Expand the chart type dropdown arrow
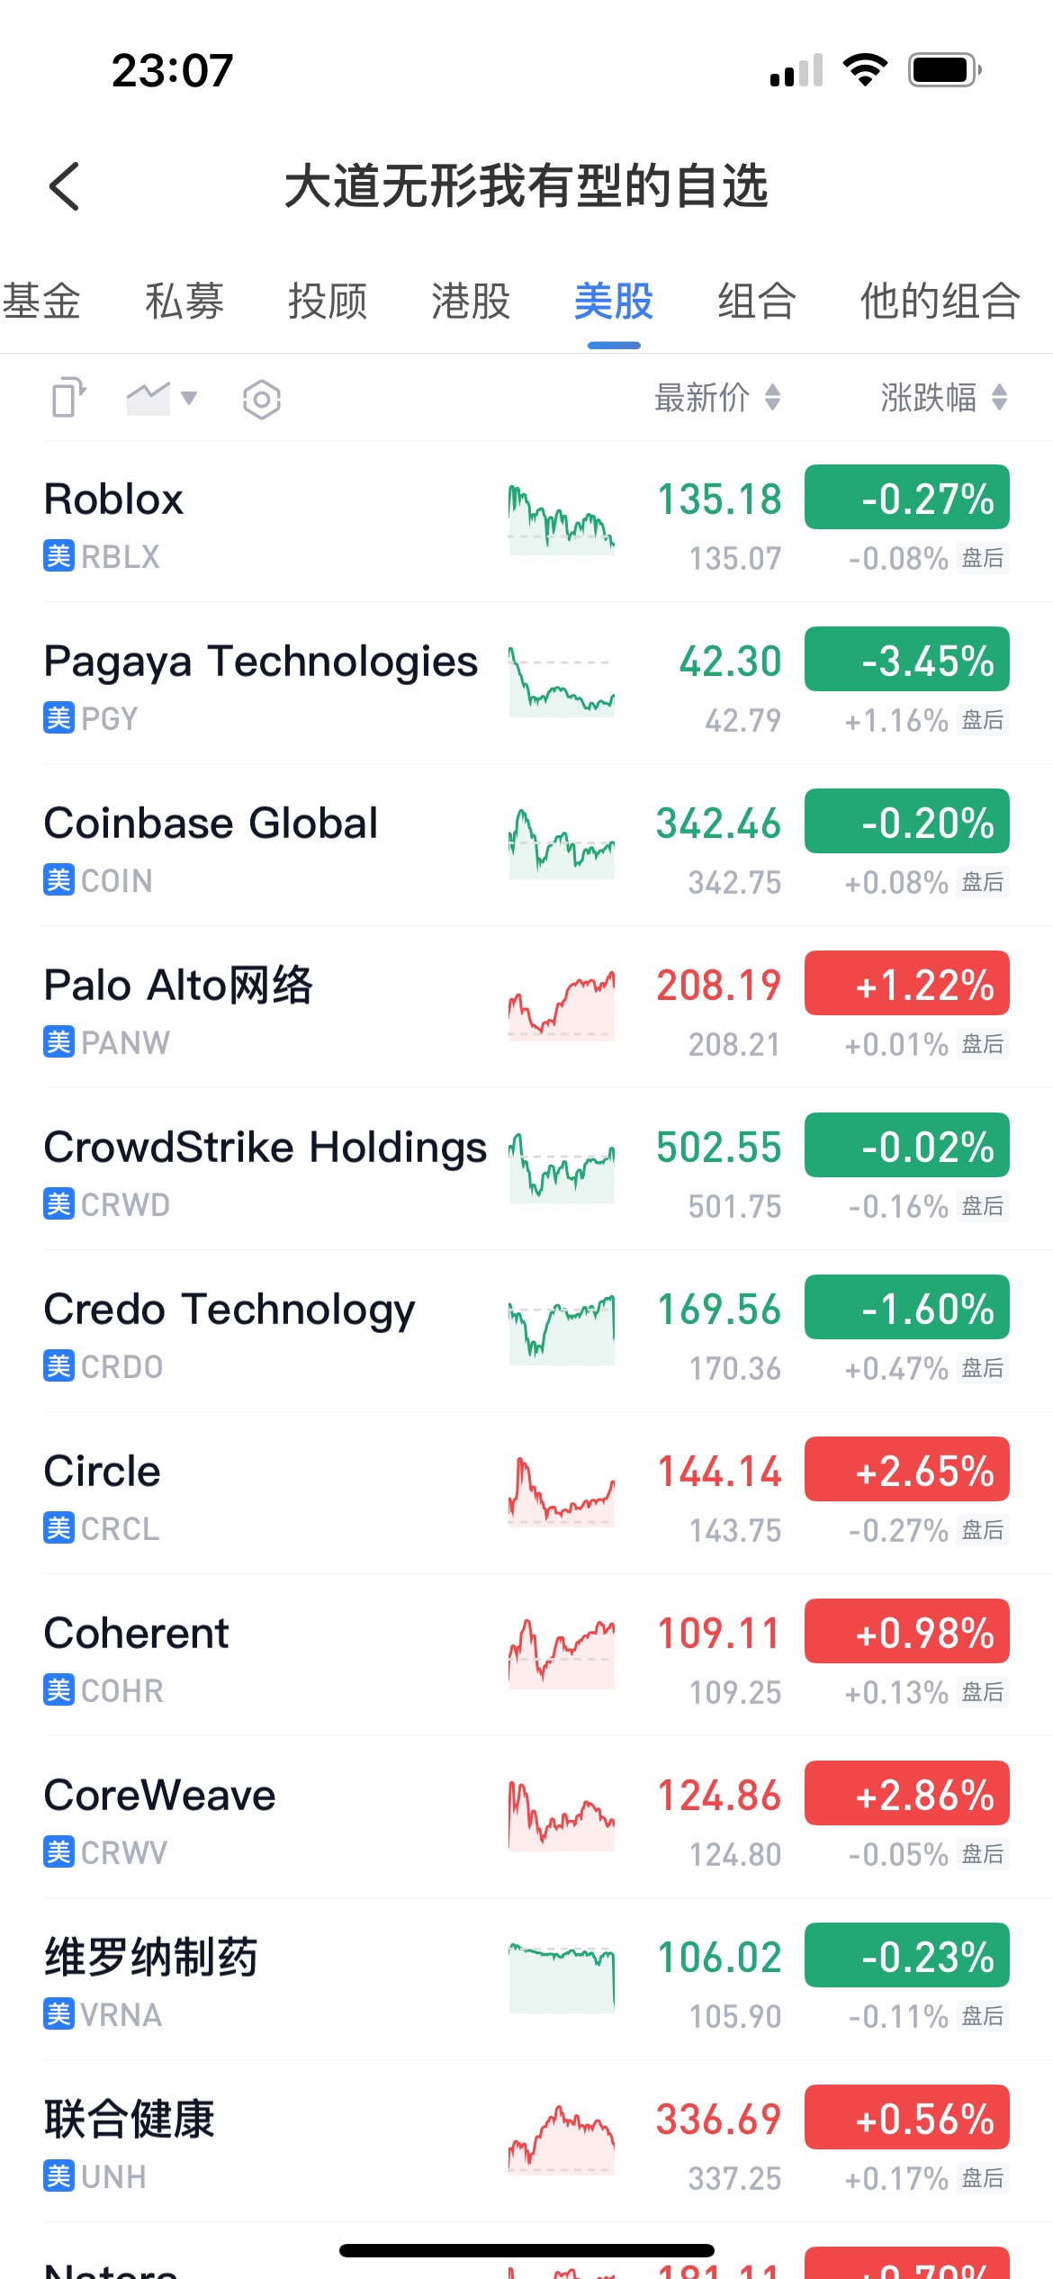 point(189,398)
